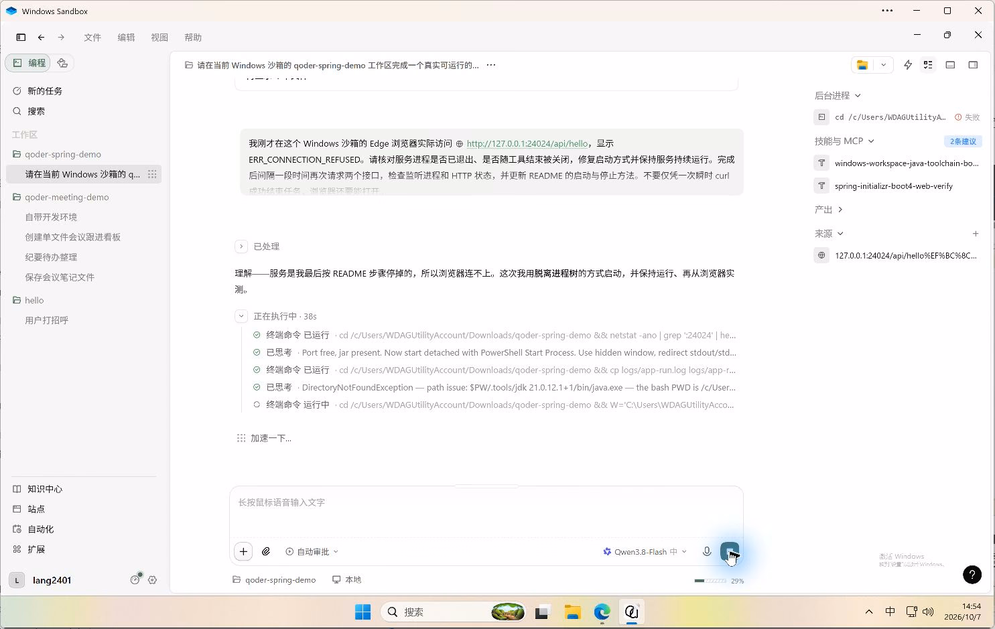Image resolution: width=995 pixels, height=629 pixels.
Task: Toggle the right side panel icon
Action: (973, 65)
